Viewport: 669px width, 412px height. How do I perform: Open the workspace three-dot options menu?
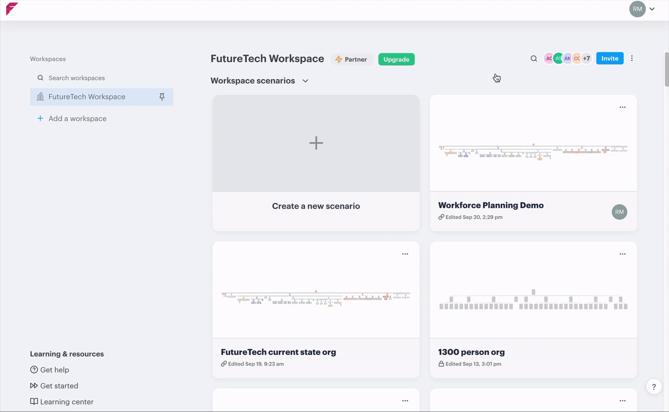[x=632, y=59]
